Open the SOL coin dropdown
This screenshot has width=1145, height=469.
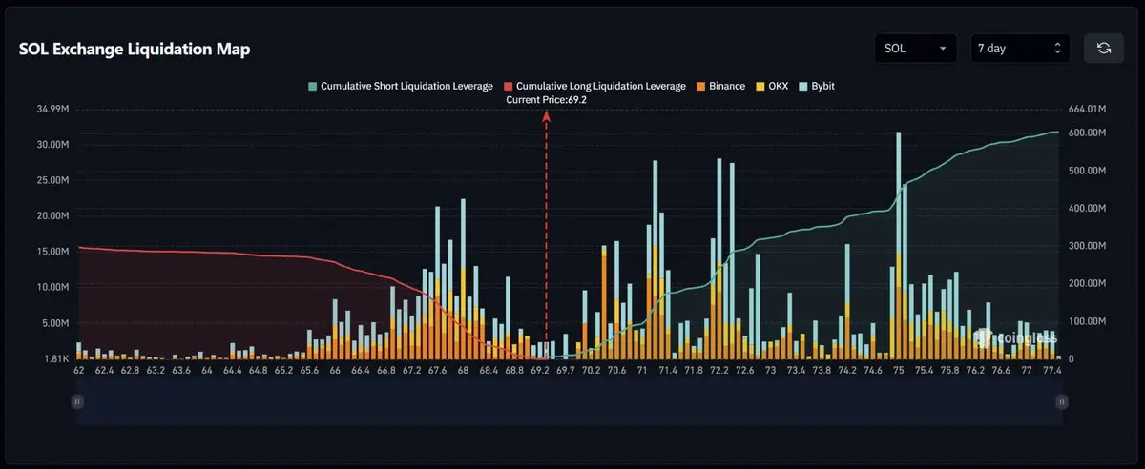tap(917, 48)
